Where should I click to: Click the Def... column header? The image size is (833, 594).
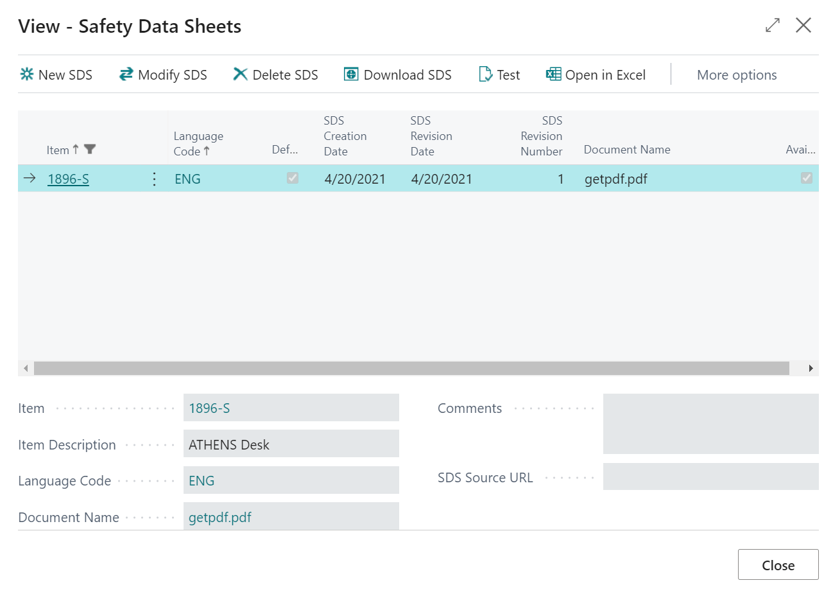click(x=285, y=150)
